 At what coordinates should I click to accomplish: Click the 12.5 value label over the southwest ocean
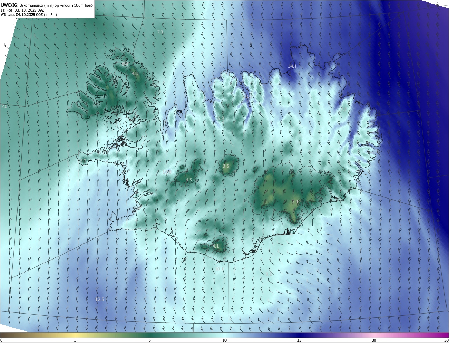point(100,299)
